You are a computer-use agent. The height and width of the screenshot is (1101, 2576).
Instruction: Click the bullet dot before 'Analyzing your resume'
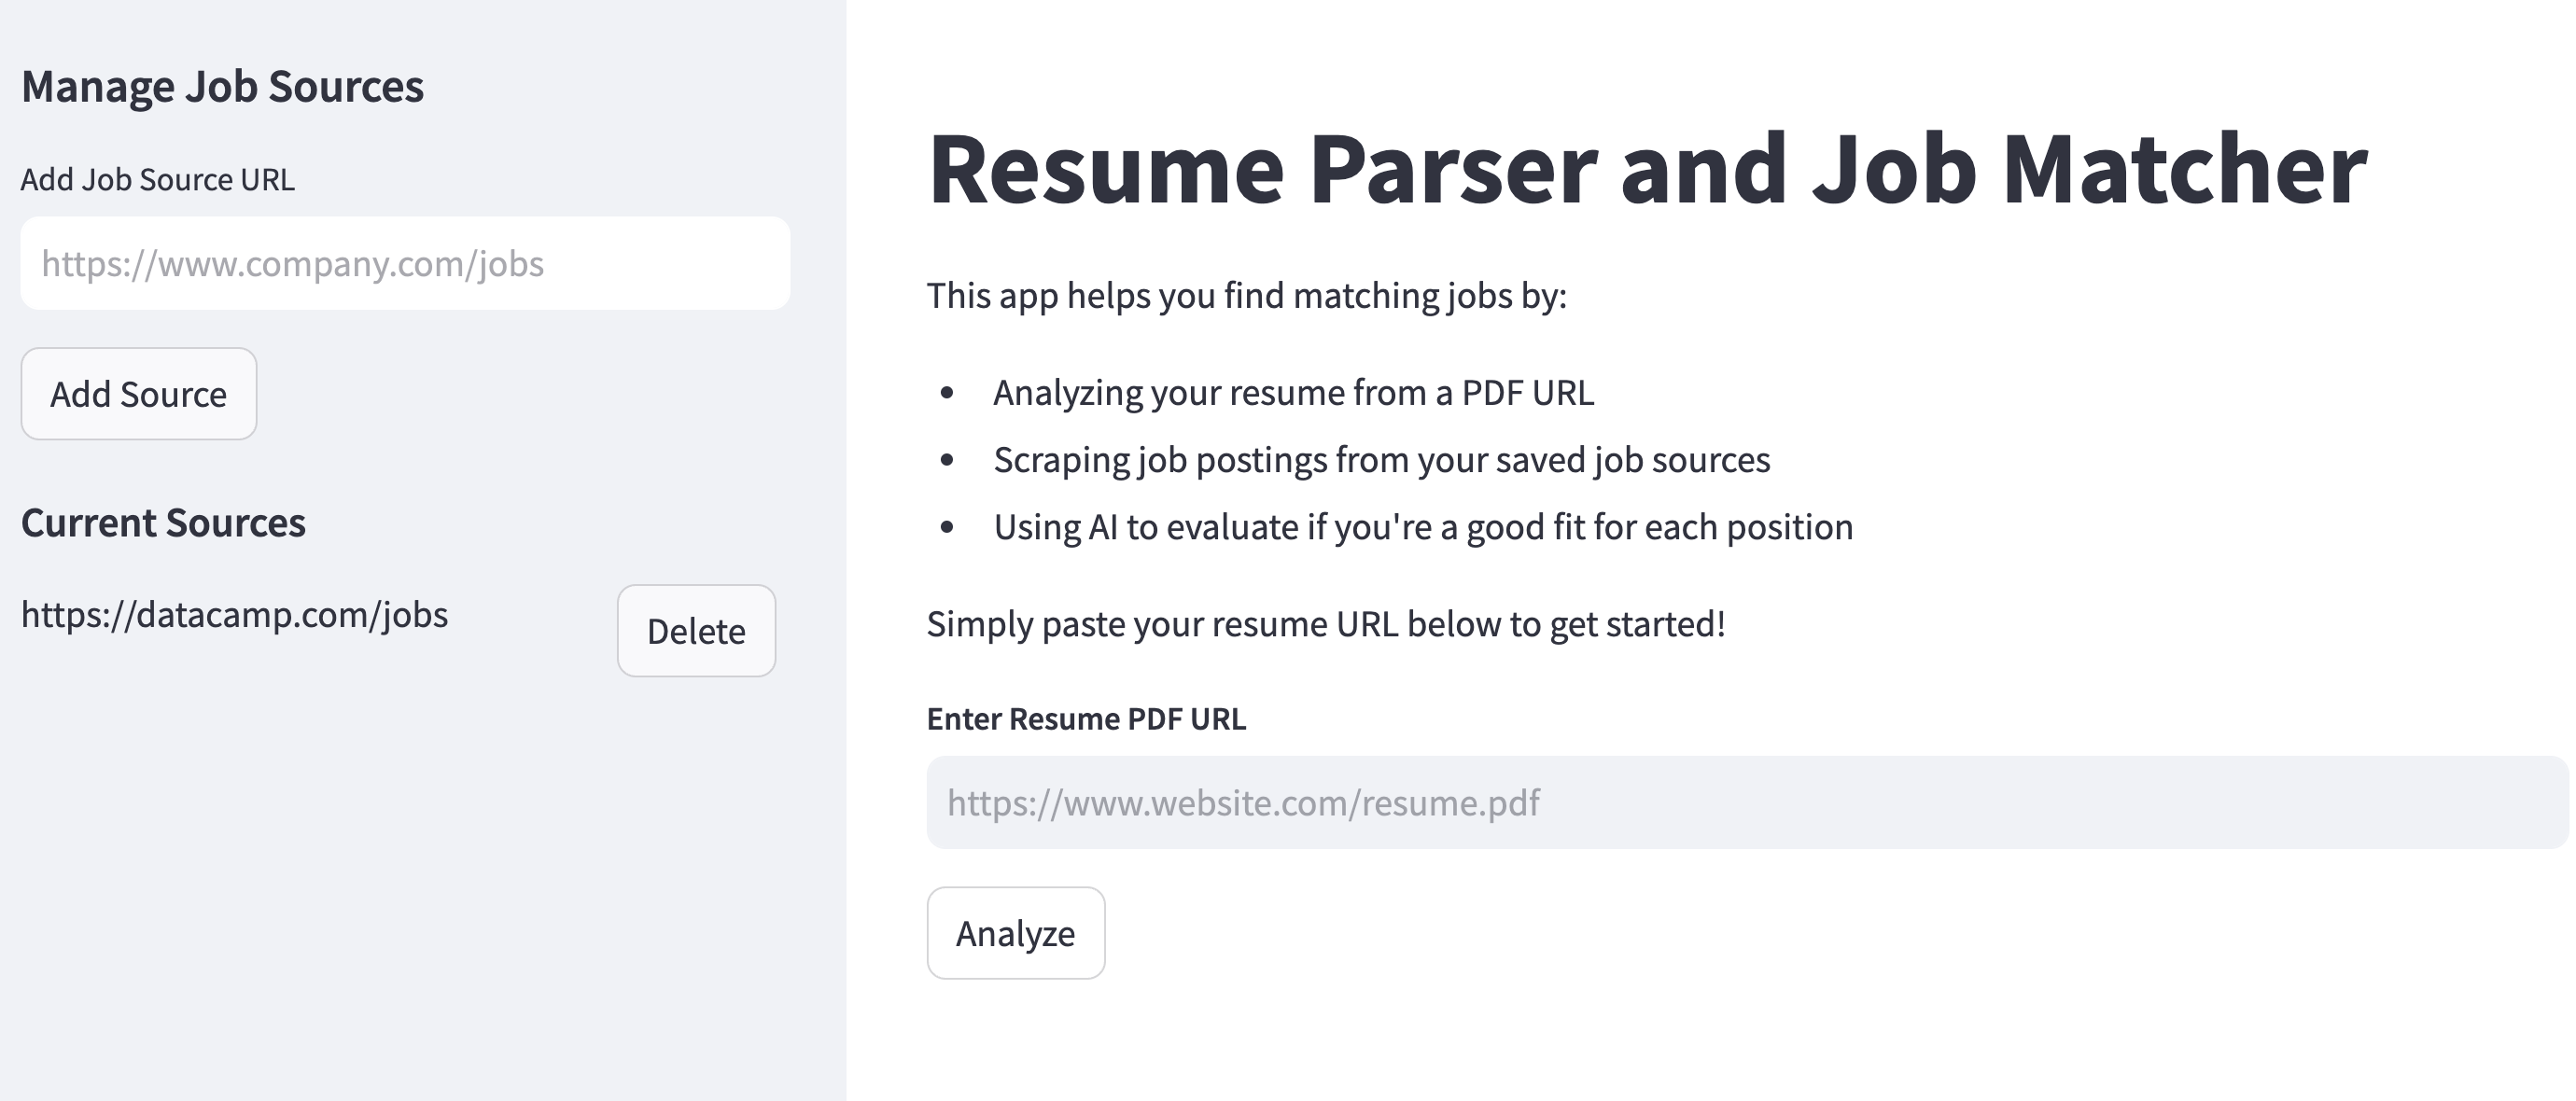(x=947, y=393)
